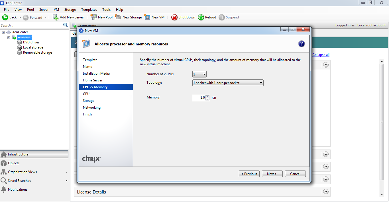The image size is (389, 202).
Task: Close the New VM dialog
Action: point(303,29)
